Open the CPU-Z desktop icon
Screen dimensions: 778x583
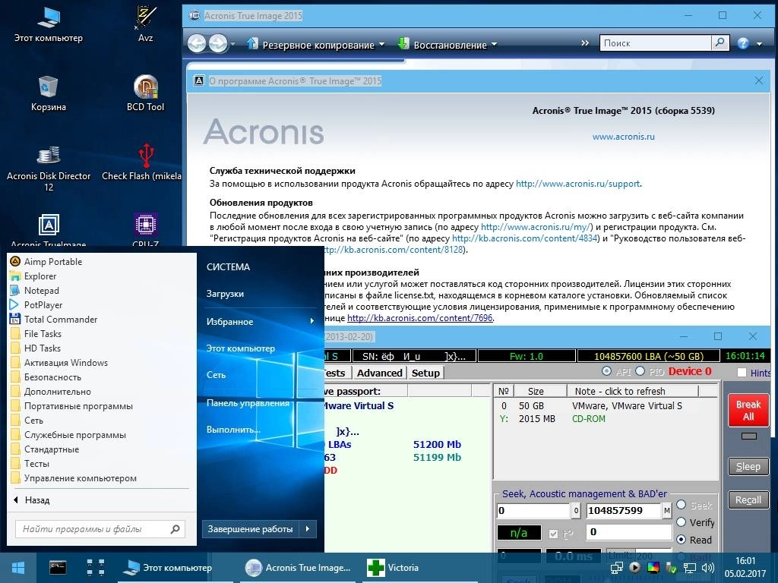click(145, 231)
